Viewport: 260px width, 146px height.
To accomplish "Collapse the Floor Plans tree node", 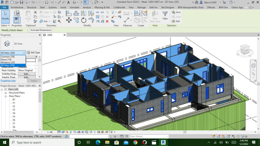I will (x=5, y=96).
